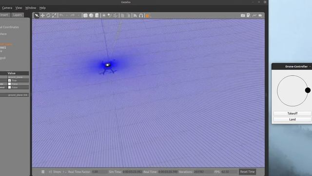The image size is (312, 176).
Task: Click the Reset Time button
Action: [x=247, y=172]
